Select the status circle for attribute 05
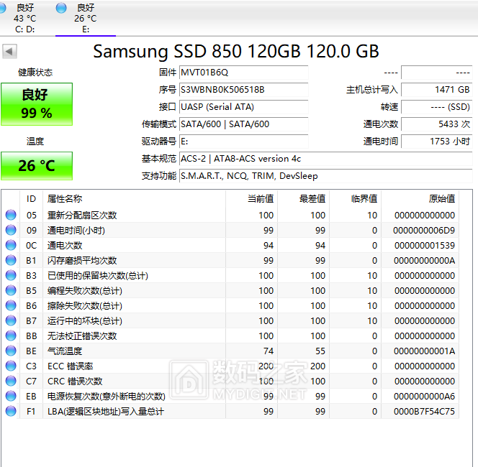The height and width of the screenshot is (467, 478). coord(11,215)
